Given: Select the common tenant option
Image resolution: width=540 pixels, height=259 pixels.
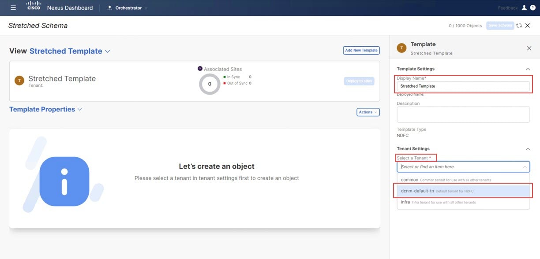Looking at the screenshot, I should click(463, 180).
